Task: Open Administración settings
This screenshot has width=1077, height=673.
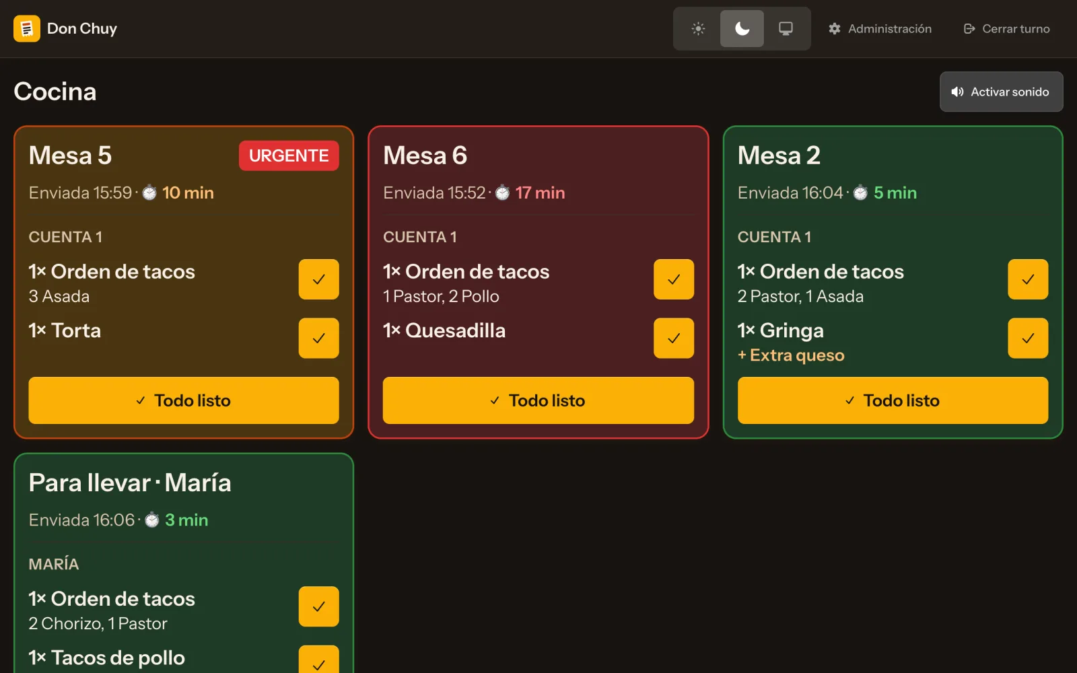Action: 880,28
